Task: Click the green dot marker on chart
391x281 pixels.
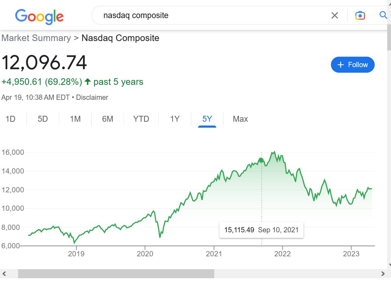Action: click(261, 160)
